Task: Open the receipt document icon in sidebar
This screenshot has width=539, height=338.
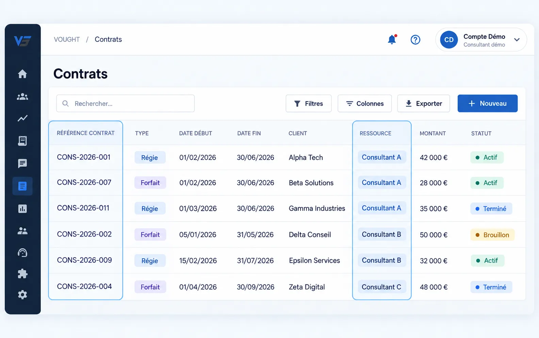Action: tap(22, 141)
